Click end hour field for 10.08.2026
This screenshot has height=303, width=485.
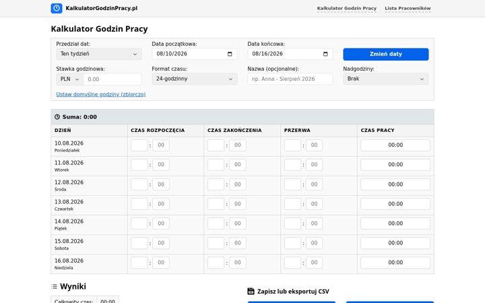pos(216,145)
